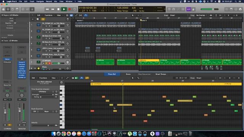Open the Loop Browser button
Viewport: 244px width, 137px height.
tap(236, 9)
